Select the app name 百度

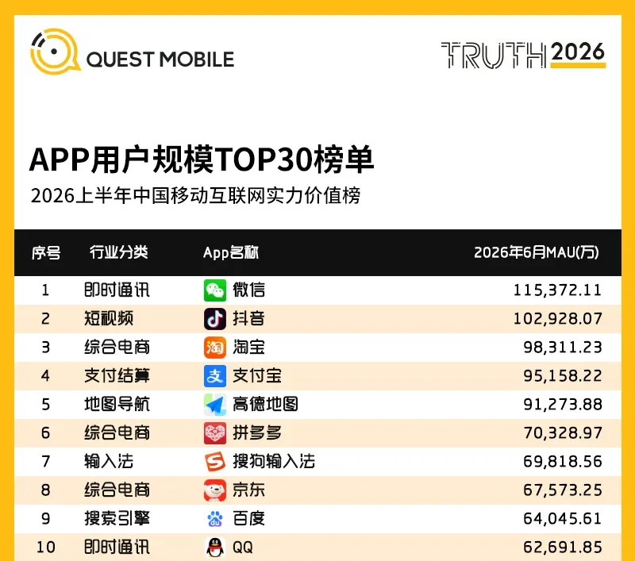(x=248, y=518)
